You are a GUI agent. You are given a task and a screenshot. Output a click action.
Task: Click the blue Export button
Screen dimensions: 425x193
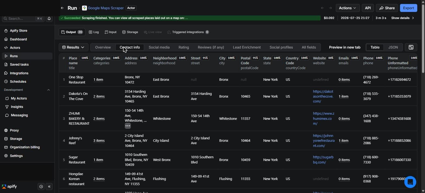[408, 8]
